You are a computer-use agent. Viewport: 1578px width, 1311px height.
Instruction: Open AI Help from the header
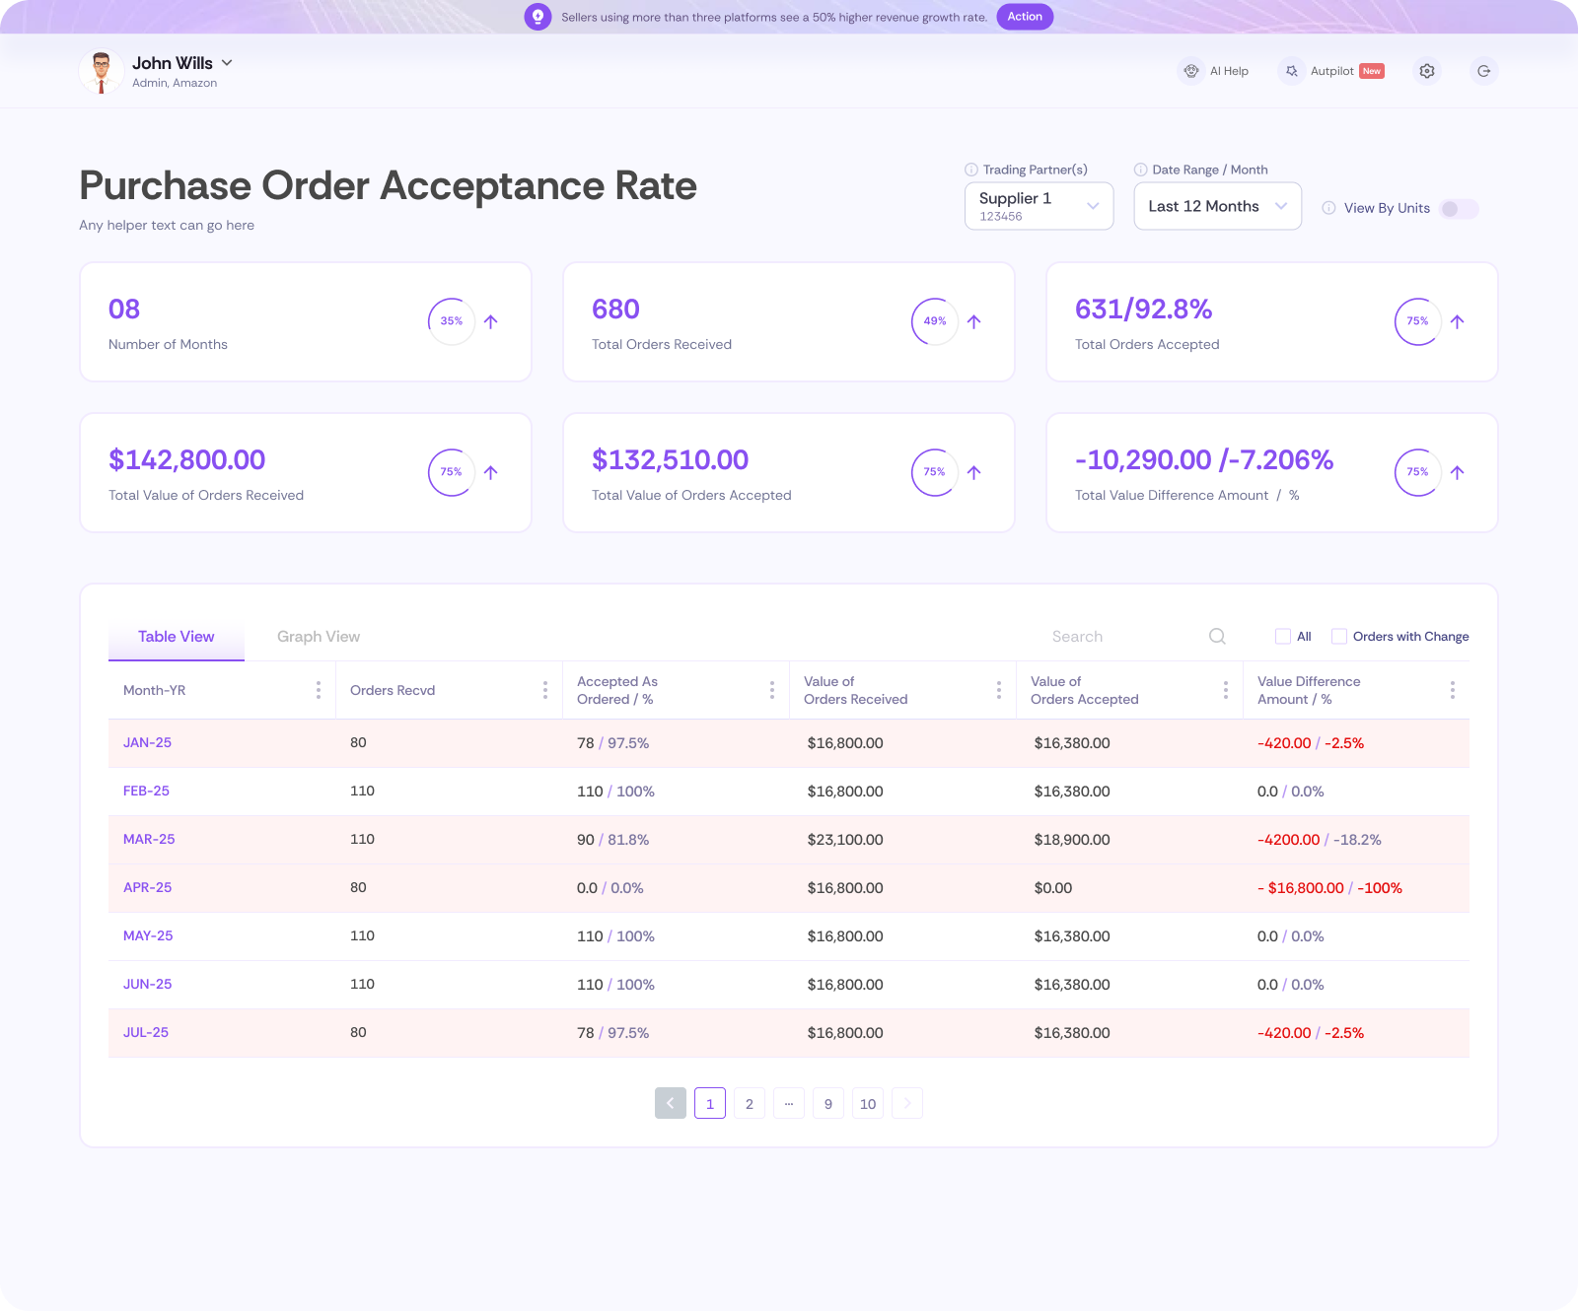[x=1215, y=71]
